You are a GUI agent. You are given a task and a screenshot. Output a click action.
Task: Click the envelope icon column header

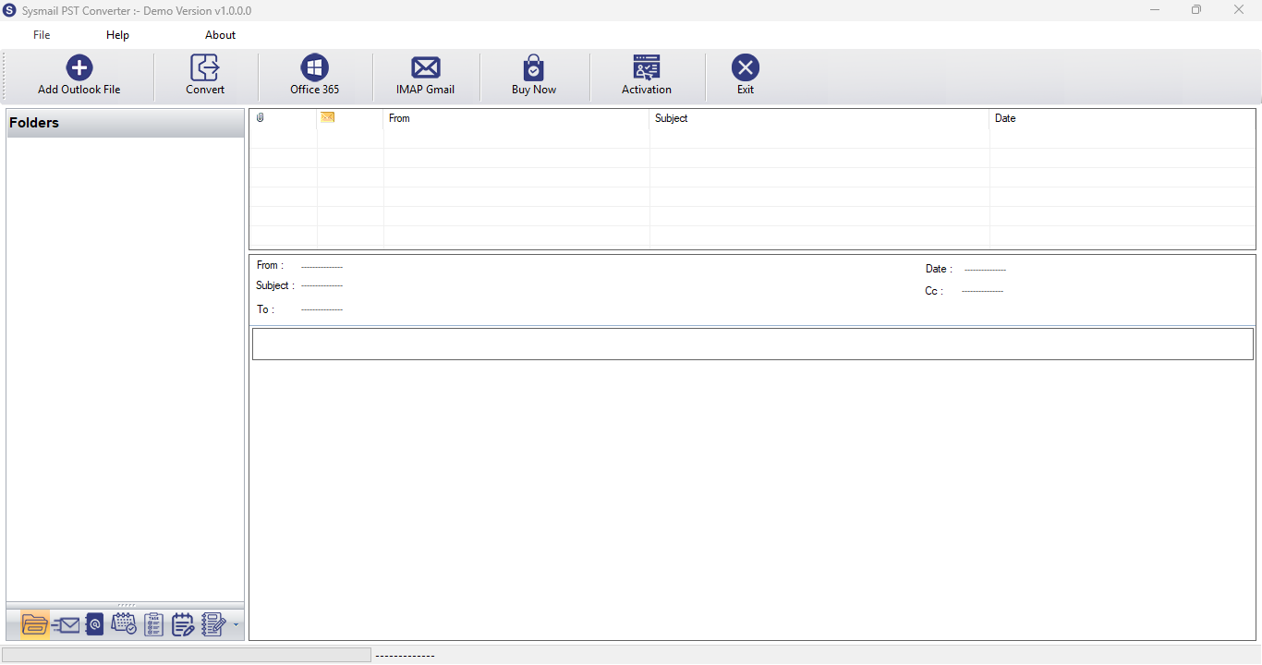click(327, 116)
